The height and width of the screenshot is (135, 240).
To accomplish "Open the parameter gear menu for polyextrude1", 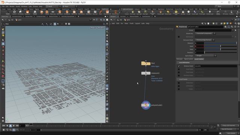I will click(x=225, y=27).
